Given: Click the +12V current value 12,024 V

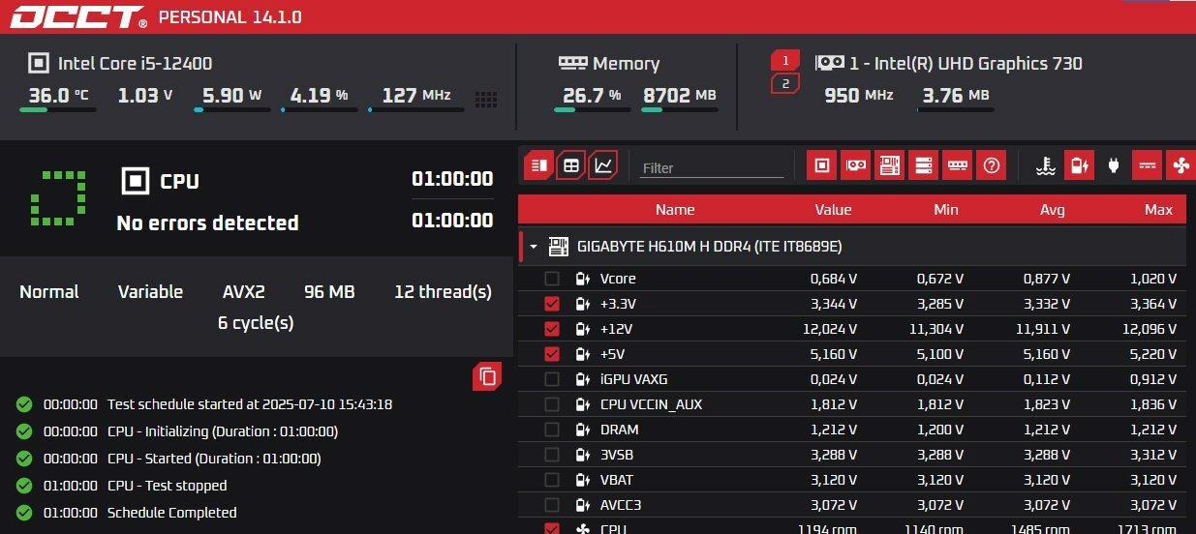Looking at the screenshot, I should point(830,329).
